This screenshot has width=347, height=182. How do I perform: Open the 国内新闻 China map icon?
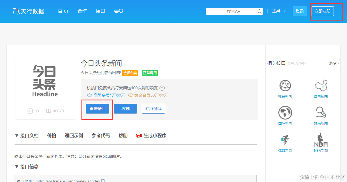click(x=321, y=86)
